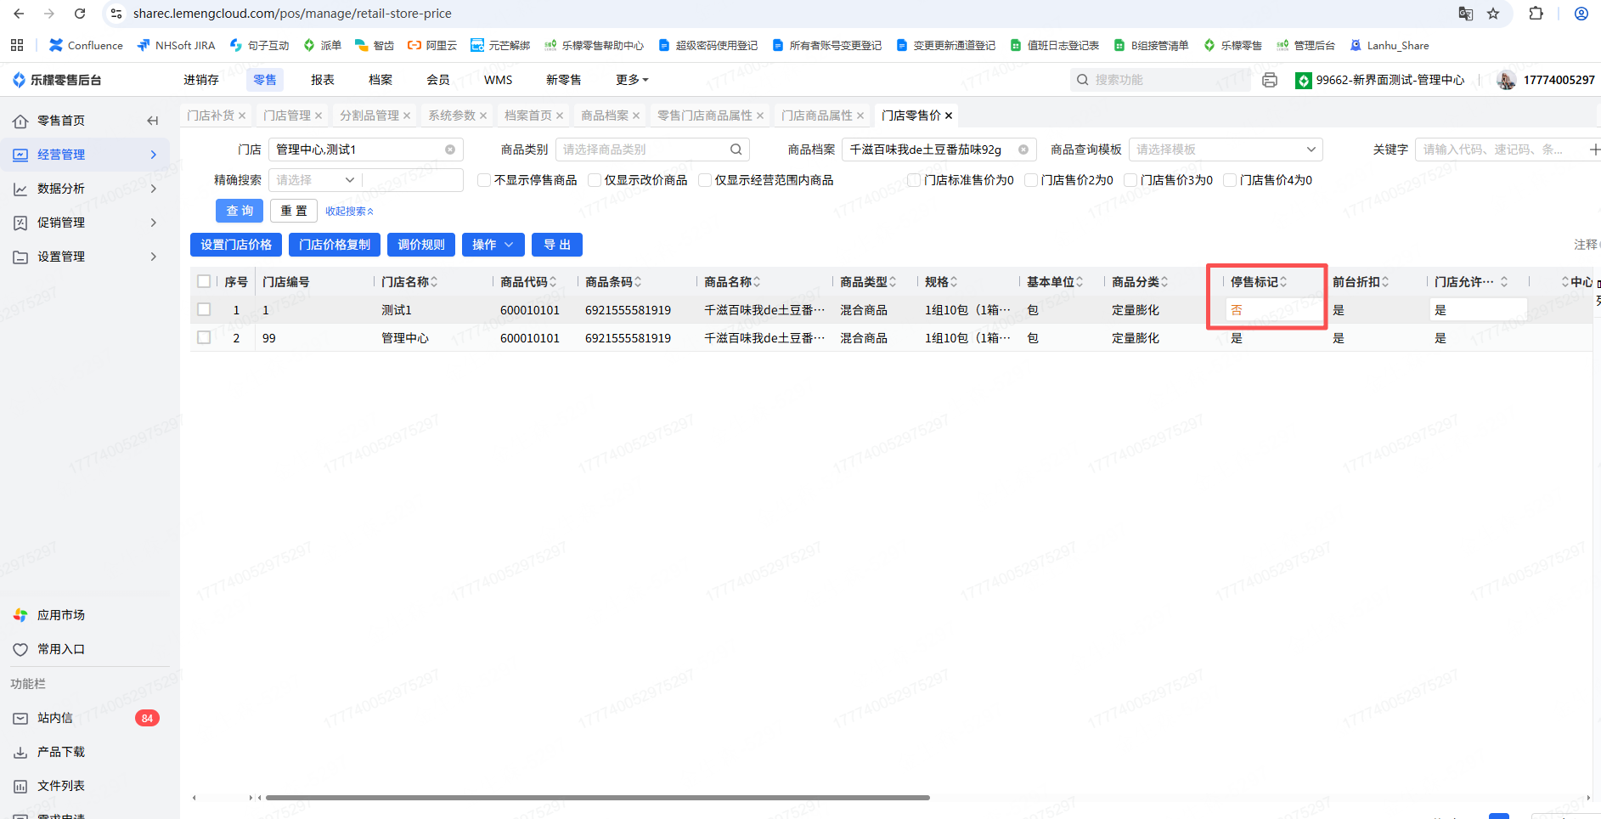Screen dimensions: 1601x819
Task: Open the browser apps grid icon
Action: click(17, 45)
